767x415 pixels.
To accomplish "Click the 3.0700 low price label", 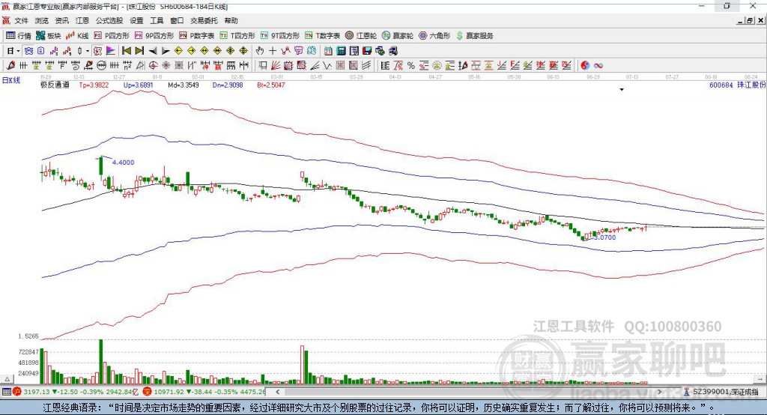I will click(x=605, y=237).
